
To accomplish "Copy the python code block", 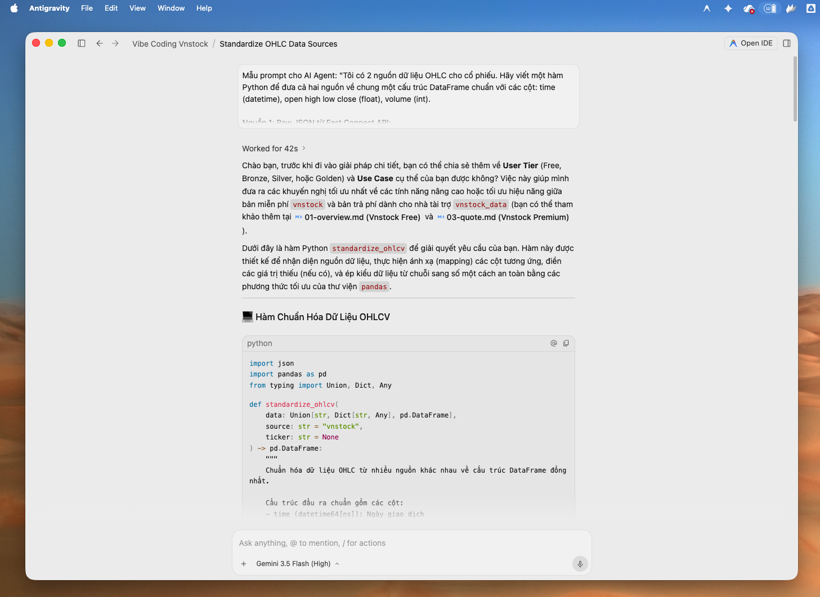I will point(566,343).
